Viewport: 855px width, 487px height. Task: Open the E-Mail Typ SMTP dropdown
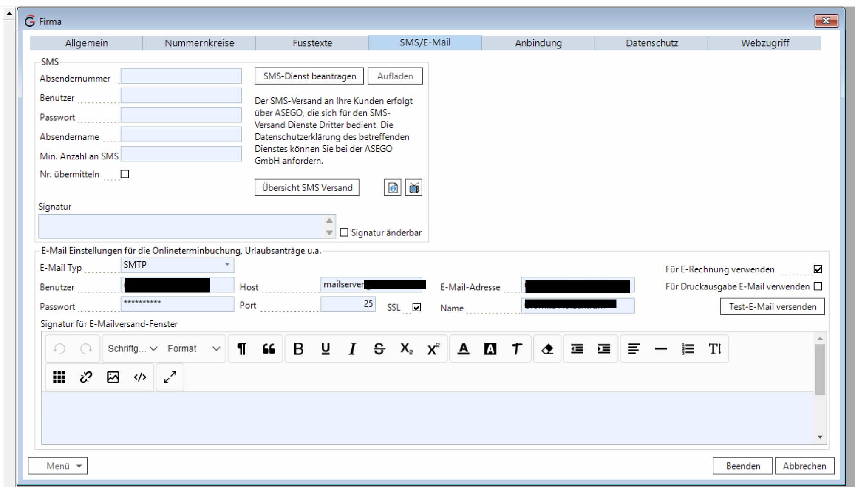(227, 265)
